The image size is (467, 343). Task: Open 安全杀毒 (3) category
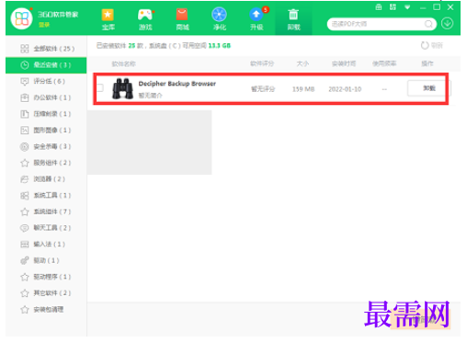(46, 146)
